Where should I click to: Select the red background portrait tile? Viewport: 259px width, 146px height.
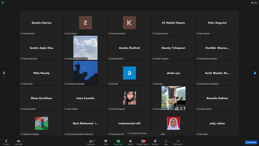pyautogui.click(x=174, y=123)
